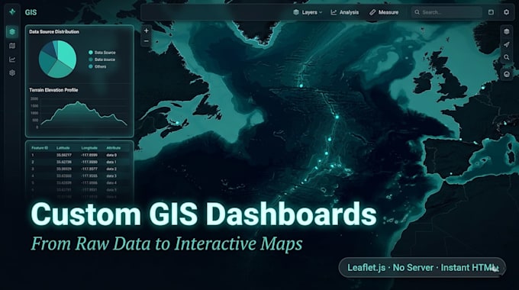The height and width of the screenshot is (290, 519).
Task: Click the chart icon next to Analysis
Action: click(x=334, y=12)
